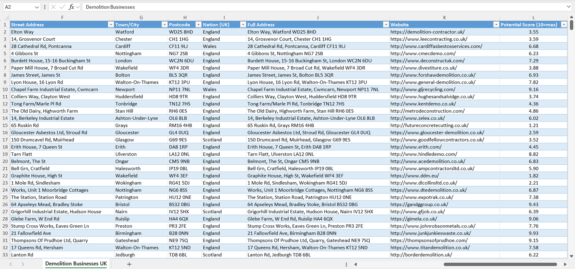Click the vertical ellipsis beside the Name Box

point(45,7)
